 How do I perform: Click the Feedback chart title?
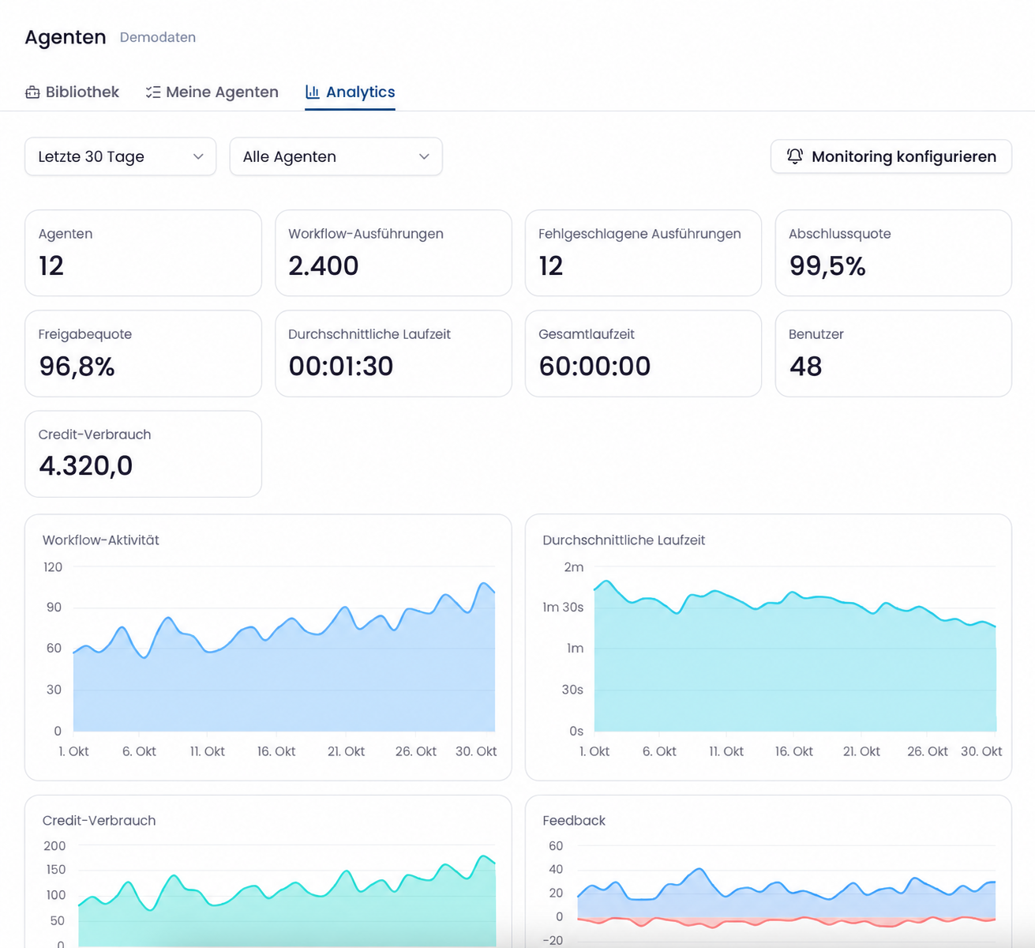click(574, 821)
